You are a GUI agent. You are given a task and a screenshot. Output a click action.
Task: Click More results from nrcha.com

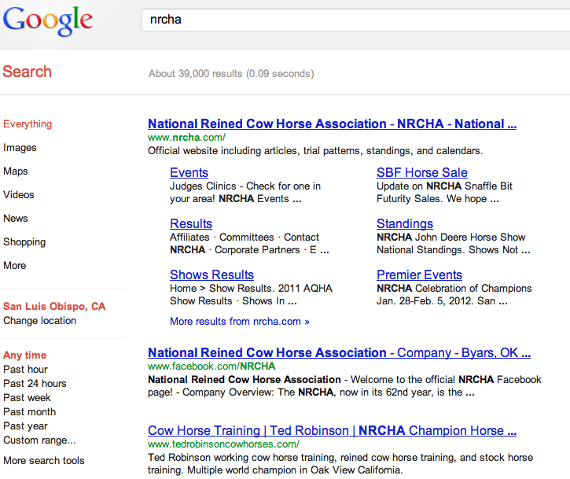point(240,322)
